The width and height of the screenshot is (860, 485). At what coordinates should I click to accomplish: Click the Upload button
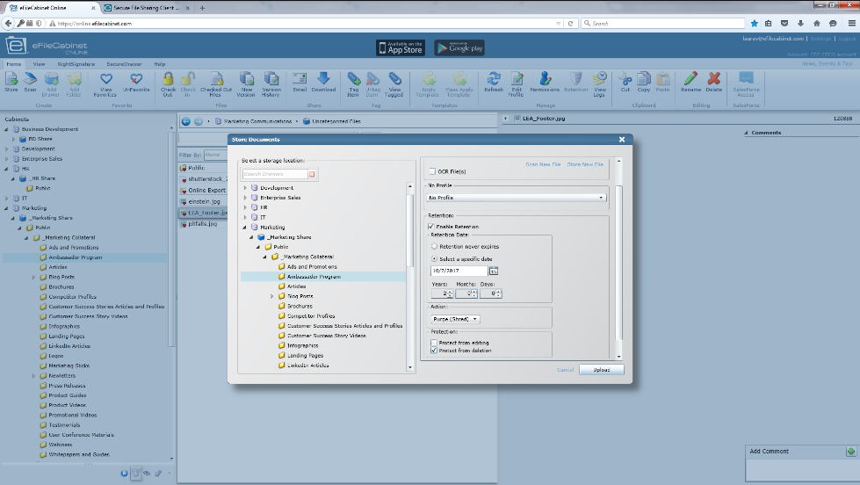coord(601,370)
